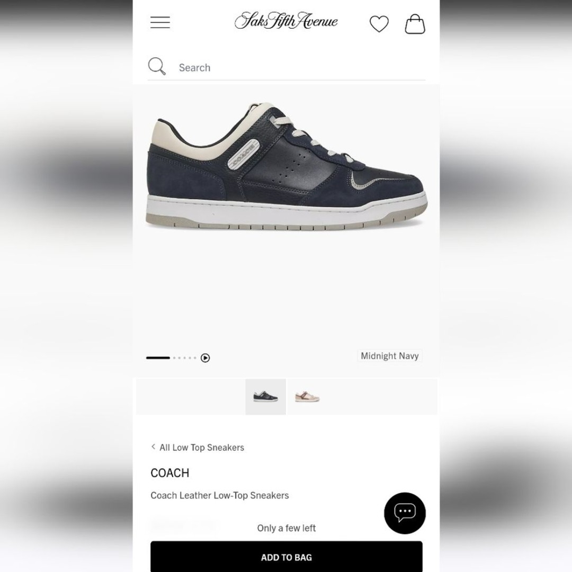
Task: Select the Midnight Navy sneaker thumbnail
Action: (x=265, y=397)
